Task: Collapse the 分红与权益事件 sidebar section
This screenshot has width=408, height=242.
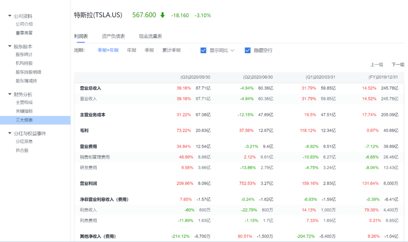Action: (x=9, y=133)
